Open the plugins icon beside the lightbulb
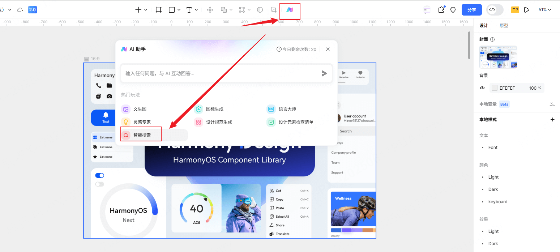This screenshot has height=252, width=560. click(441, 10)
